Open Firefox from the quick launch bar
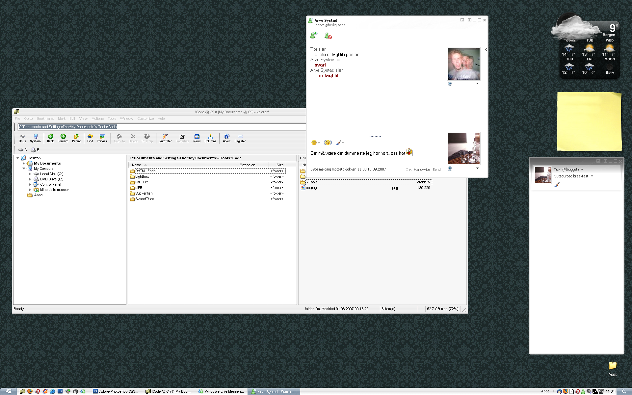Viewport: 632px width, 395px height. [x=30, y=391]
